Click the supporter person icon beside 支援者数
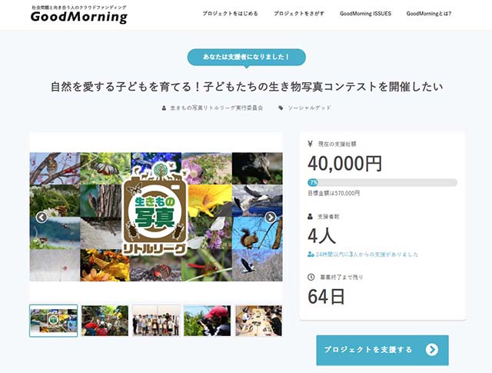 (x=311, y=216)
